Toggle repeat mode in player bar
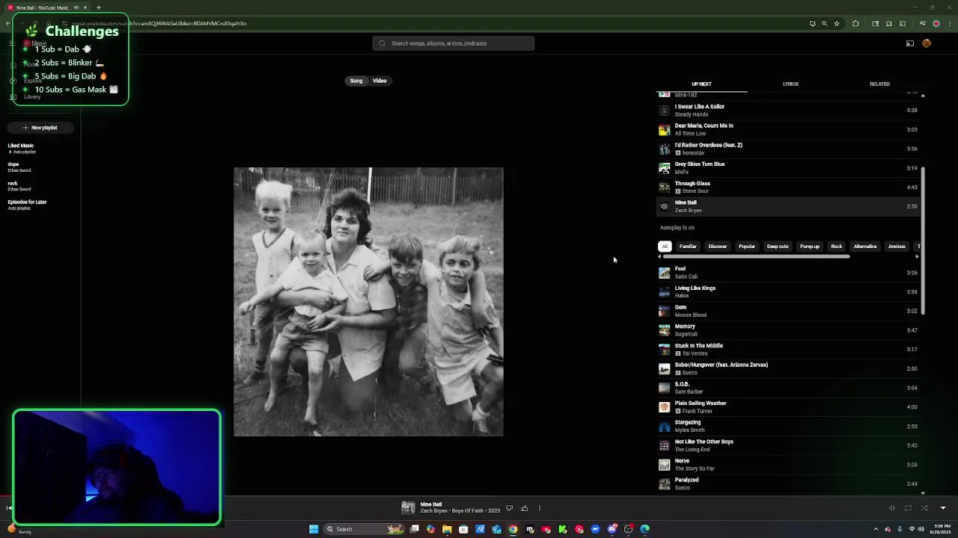 [x=908, y=508]
